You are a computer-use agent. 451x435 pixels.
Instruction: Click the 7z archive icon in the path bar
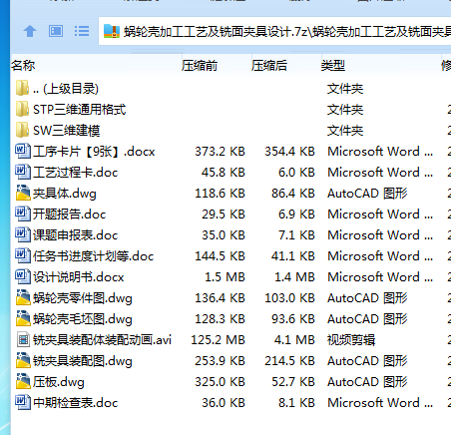[x=112, y=31]
